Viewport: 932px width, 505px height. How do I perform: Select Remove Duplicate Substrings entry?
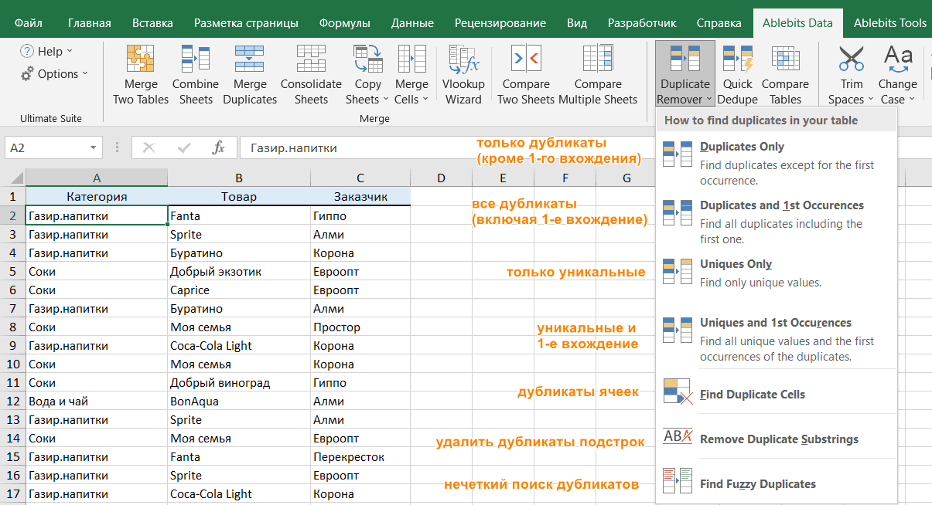pyautogui.click(x=778, y=439)
